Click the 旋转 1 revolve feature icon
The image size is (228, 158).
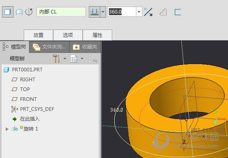[15, 129]
